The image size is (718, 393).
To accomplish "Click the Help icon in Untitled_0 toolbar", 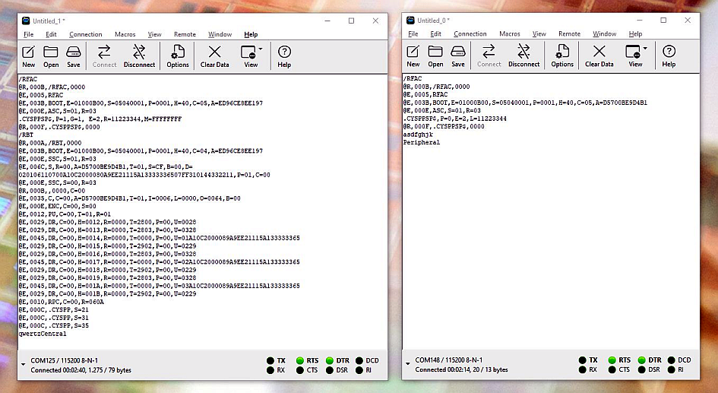I will coord(669,55).
